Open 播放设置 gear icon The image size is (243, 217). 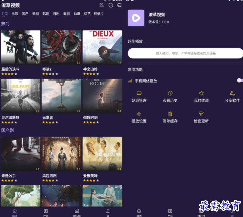point(139,114)
